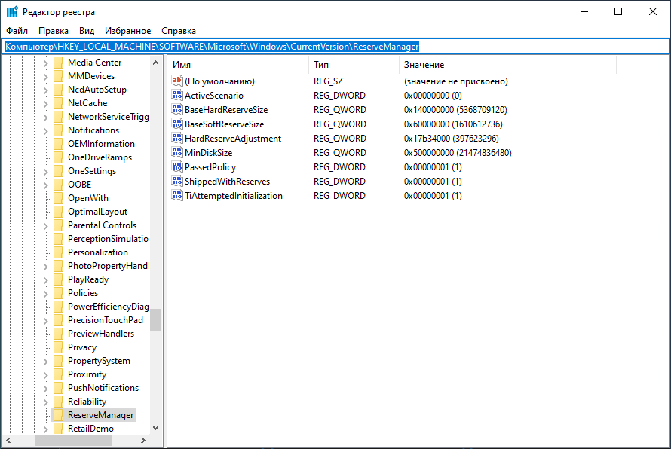The width and height of the screenshot is (671, 449).
Task: Open the Файл menu
Action: click(x=17, y=31)
